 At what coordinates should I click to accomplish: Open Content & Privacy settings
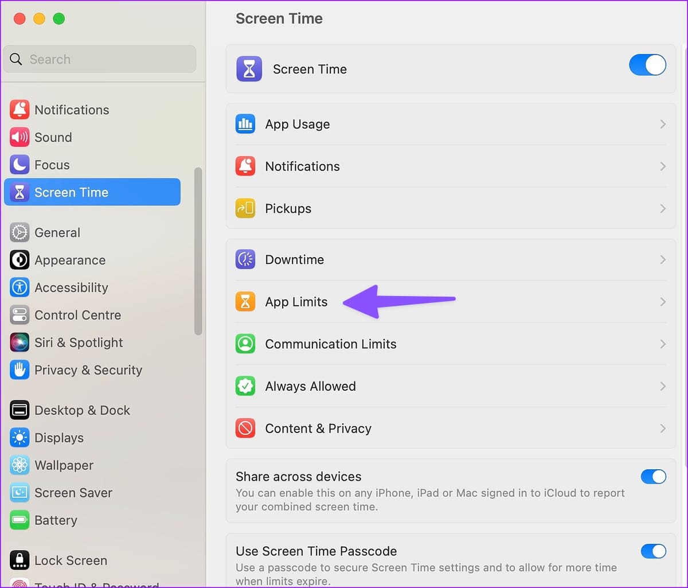(451, 429)
